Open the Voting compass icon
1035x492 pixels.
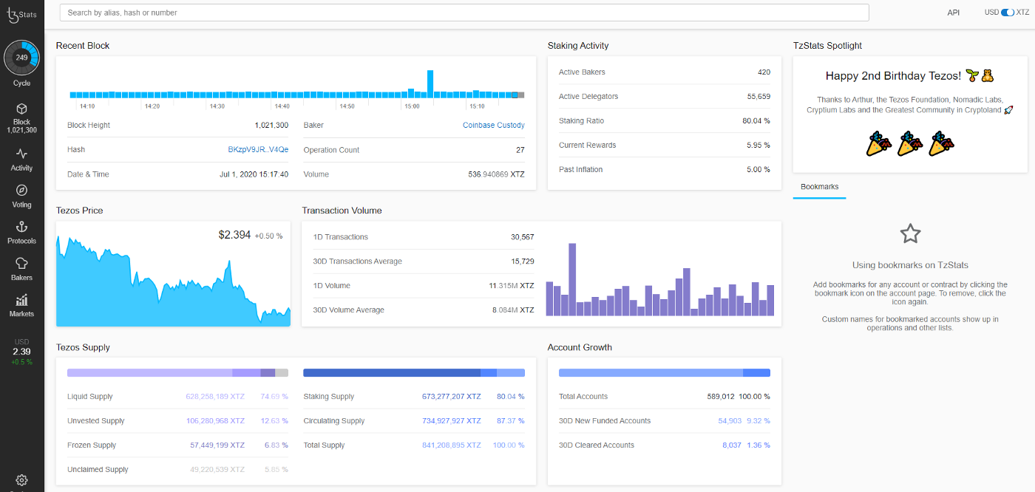pos(21,190)
